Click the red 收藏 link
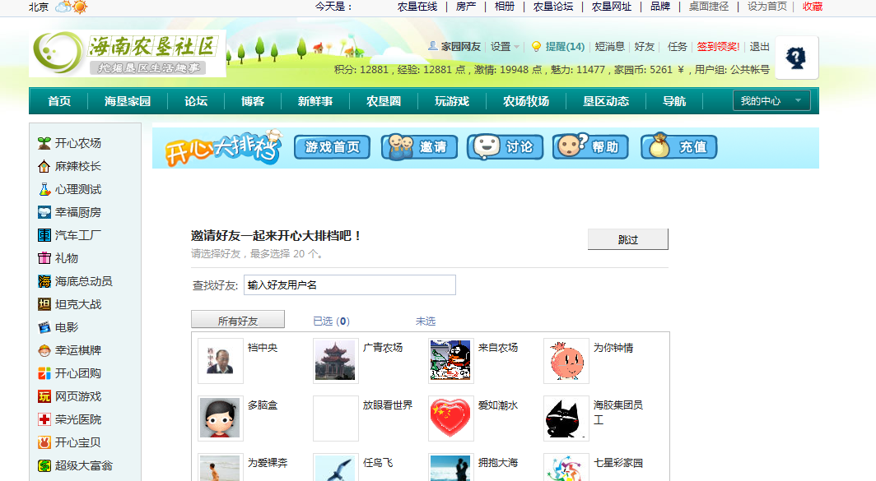This screenshot has width=876, height=481. pyautogui.click(x=813, y=7)
